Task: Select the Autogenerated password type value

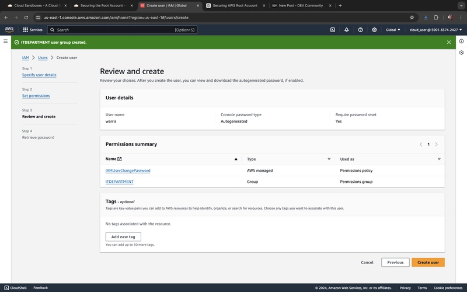Action: [x=234, y=121]
